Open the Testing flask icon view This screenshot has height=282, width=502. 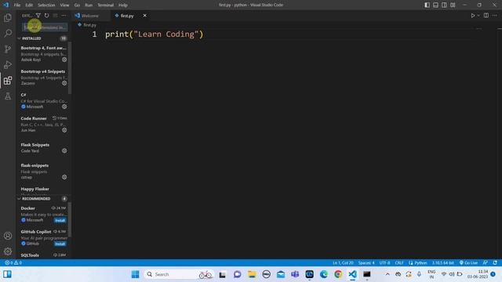tap(8, 96)
